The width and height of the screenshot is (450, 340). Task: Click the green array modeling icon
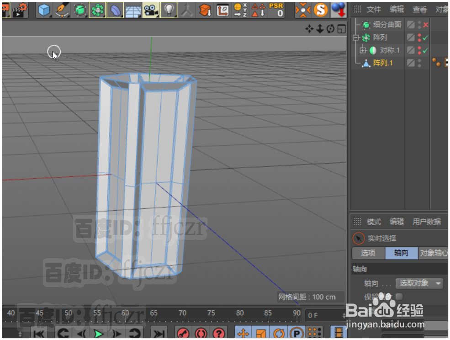[98, 10]
